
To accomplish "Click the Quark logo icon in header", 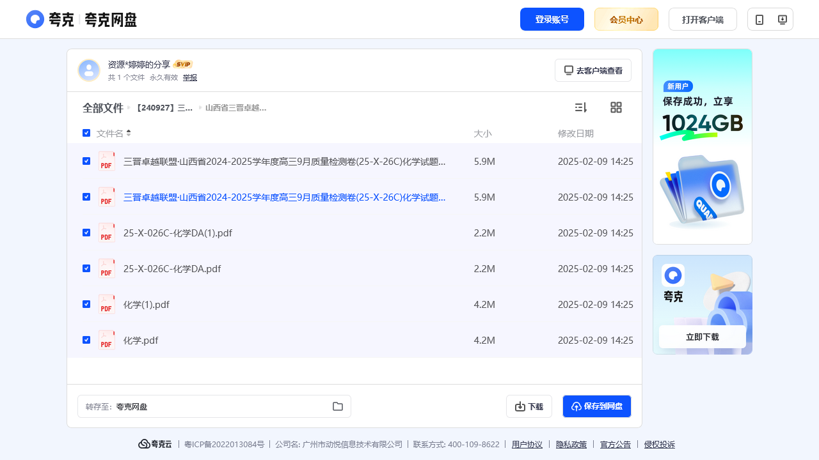I will click(x=35, y=19).
